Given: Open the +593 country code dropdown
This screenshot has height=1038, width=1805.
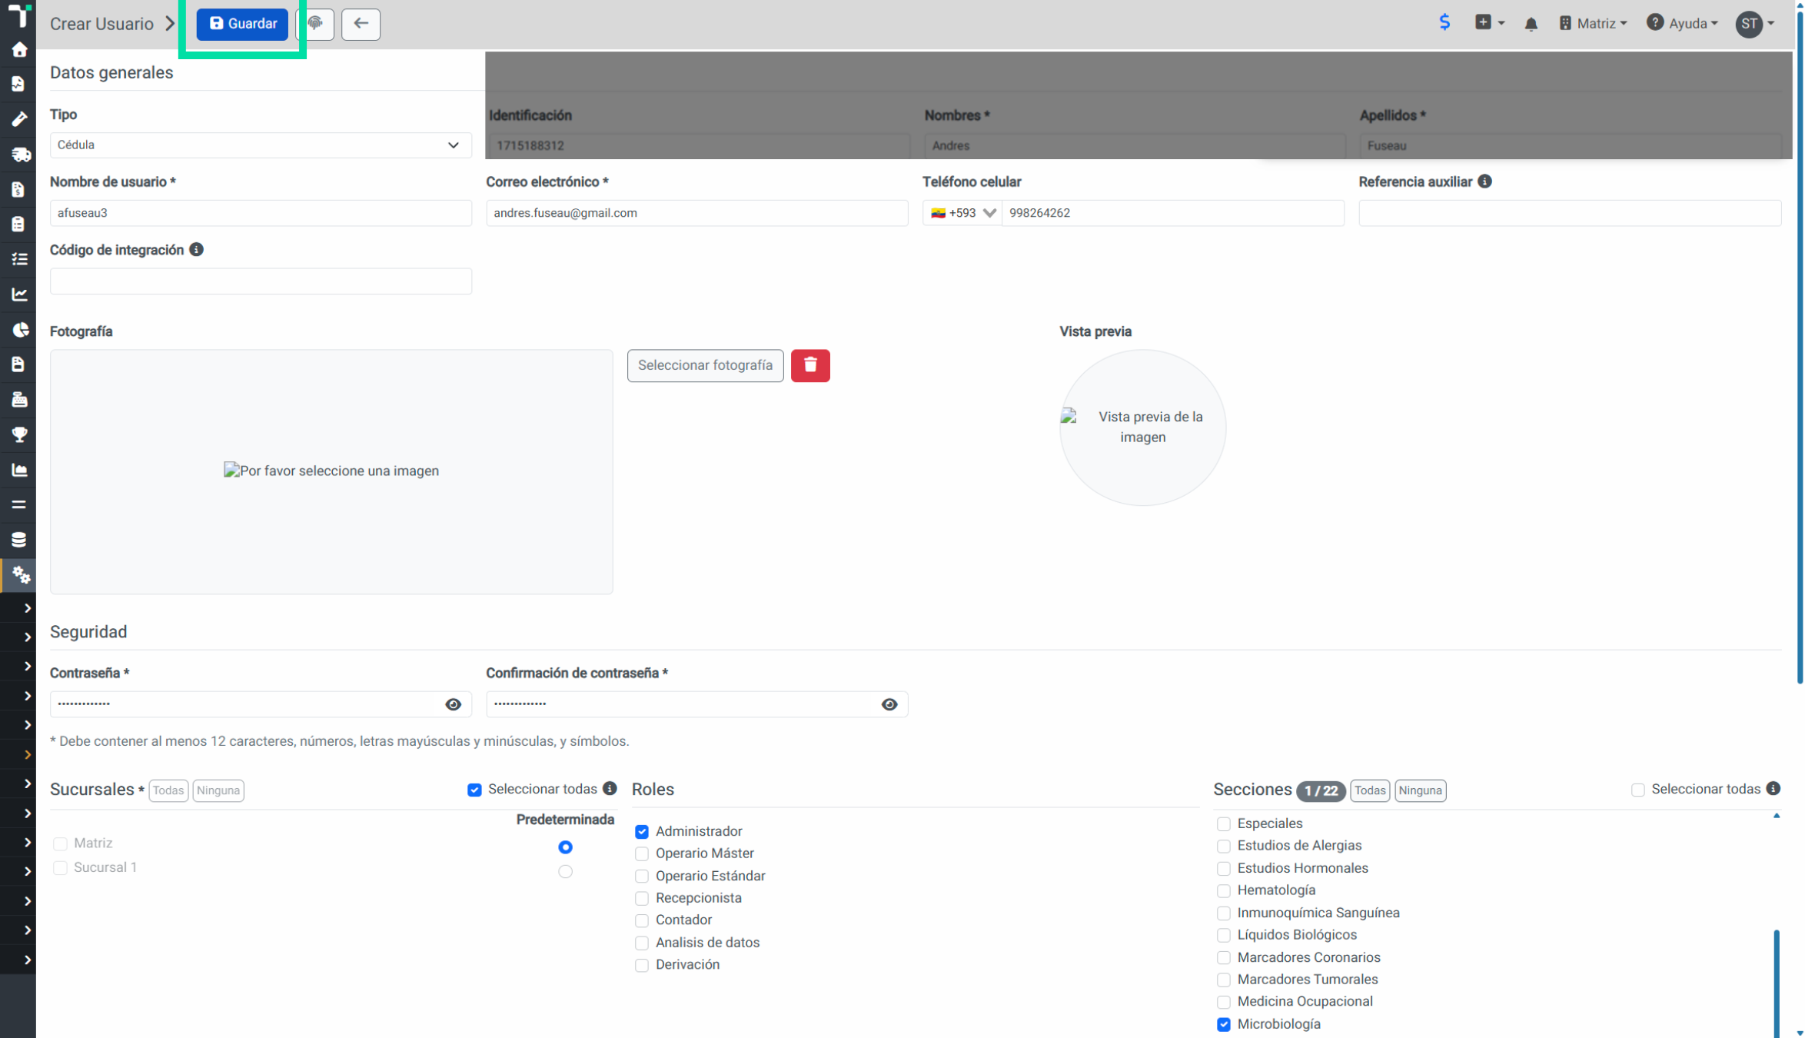Looking at the screenshot, I should pos(962,213).
